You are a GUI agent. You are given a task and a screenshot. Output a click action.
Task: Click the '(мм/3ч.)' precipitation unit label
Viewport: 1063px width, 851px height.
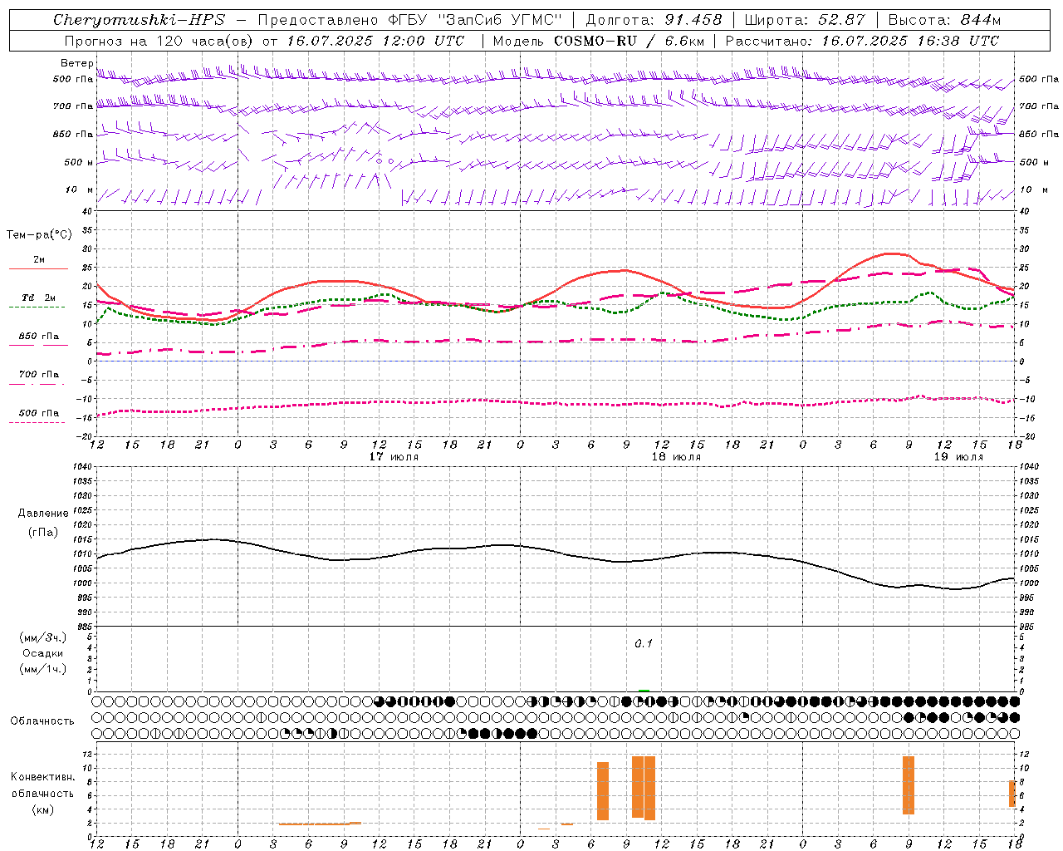[x=43, y=637]
